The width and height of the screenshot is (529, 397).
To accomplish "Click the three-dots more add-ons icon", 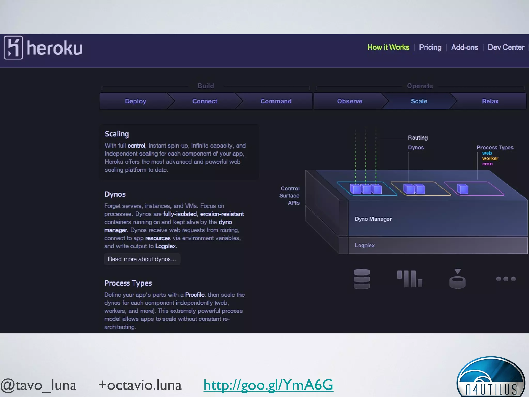I will coord(506,279).
